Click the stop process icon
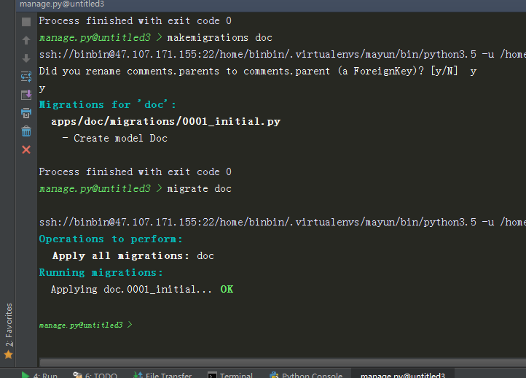The height and width of the screenshot is (378, 526). (x=26, y=22)
